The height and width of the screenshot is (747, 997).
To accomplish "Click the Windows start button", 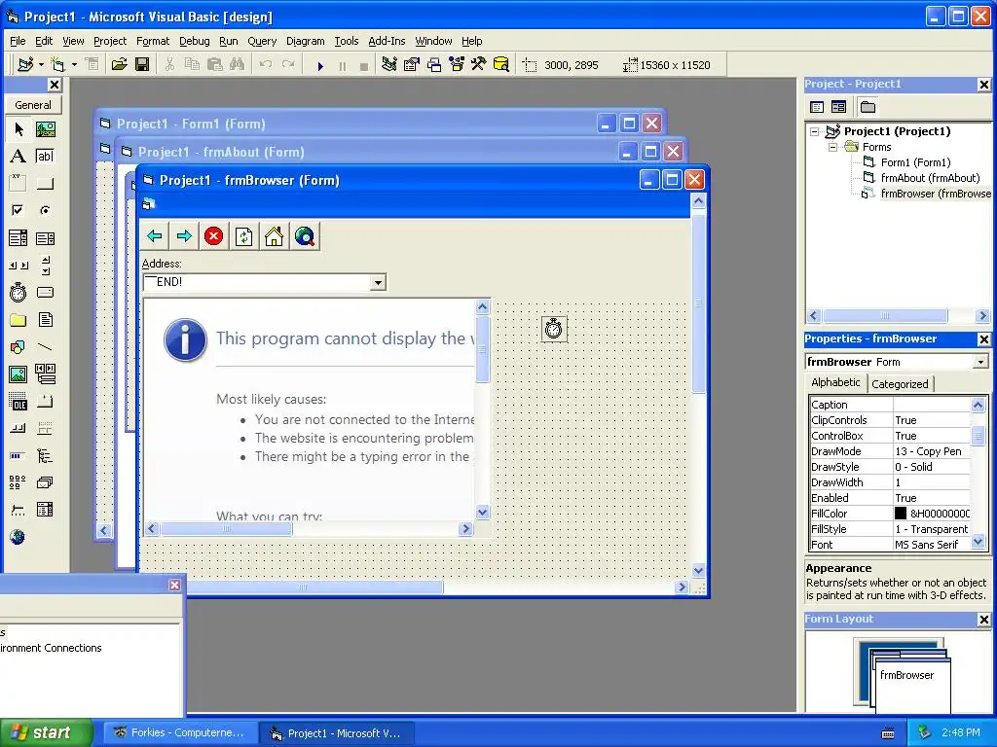I will 46,732.
